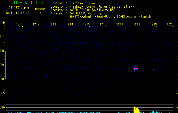Image resolution: width=178 pixels, height=113 pixels.
Task: Select the 1216 time marker
Action: (x=103, y=24)
